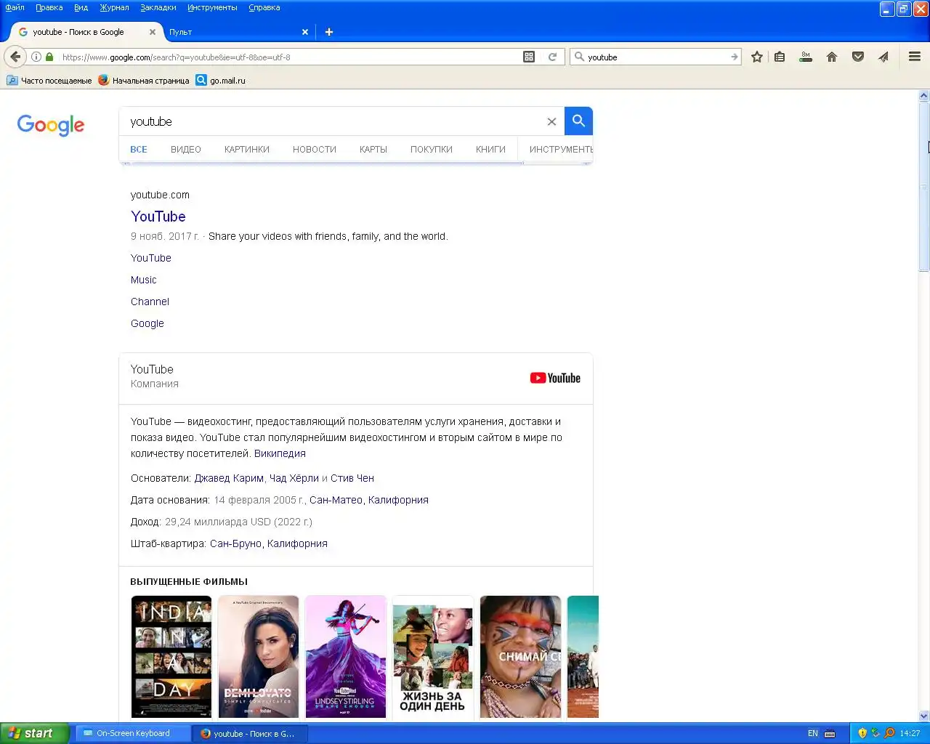Click the green padlock security icon

click(49, 57)
